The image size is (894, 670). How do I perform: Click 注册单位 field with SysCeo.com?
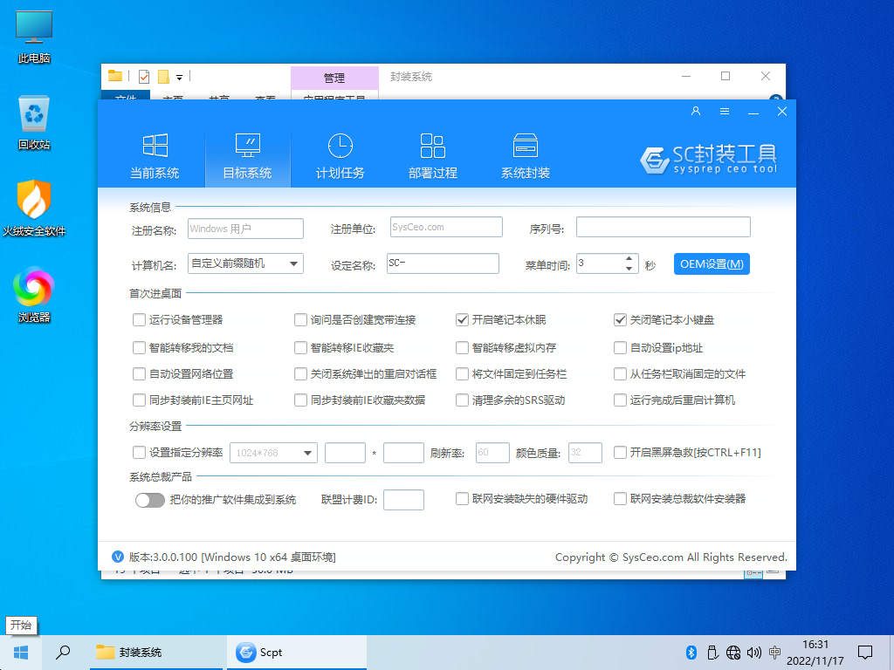coord(446,227)
